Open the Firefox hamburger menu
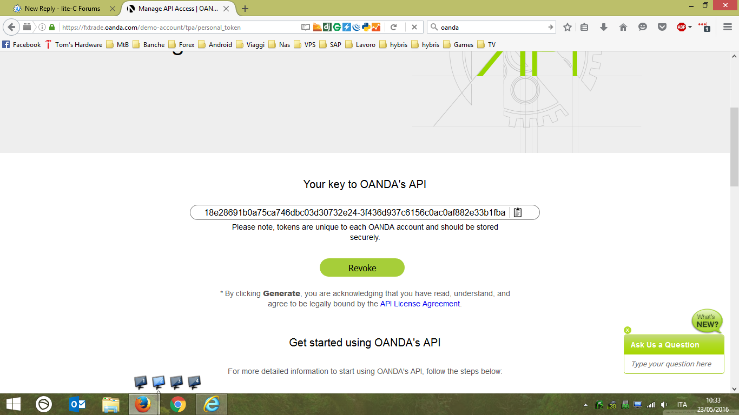 728,27
